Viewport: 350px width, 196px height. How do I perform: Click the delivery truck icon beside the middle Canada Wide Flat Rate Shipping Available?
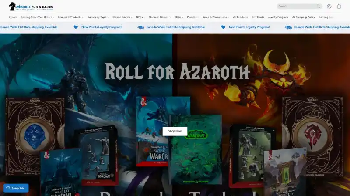tap(140, 27)
